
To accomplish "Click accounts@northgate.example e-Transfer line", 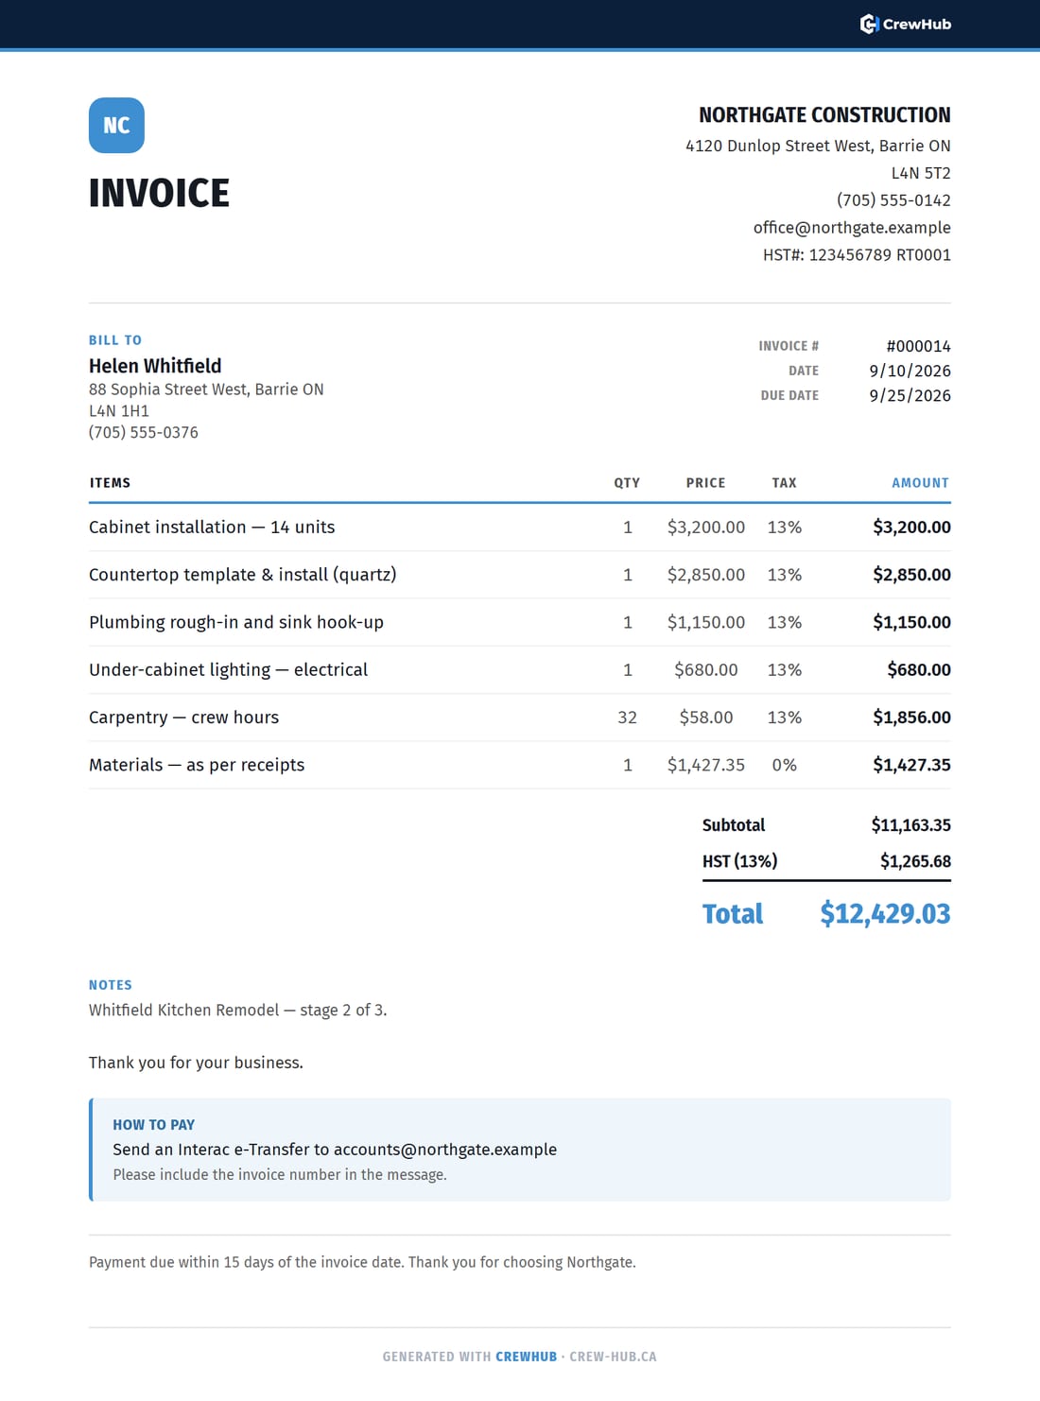I will tap(335, 1150).
